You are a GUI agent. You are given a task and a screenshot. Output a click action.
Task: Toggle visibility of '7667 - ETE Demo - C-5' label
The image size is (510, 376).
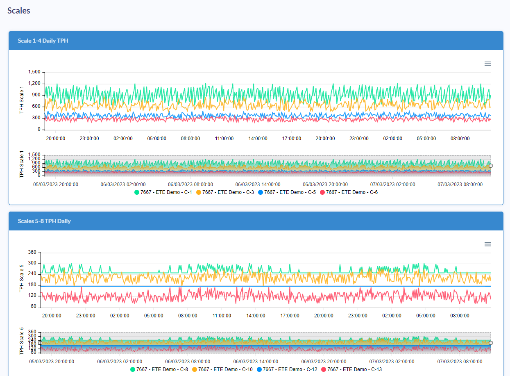tap(290, 192)
